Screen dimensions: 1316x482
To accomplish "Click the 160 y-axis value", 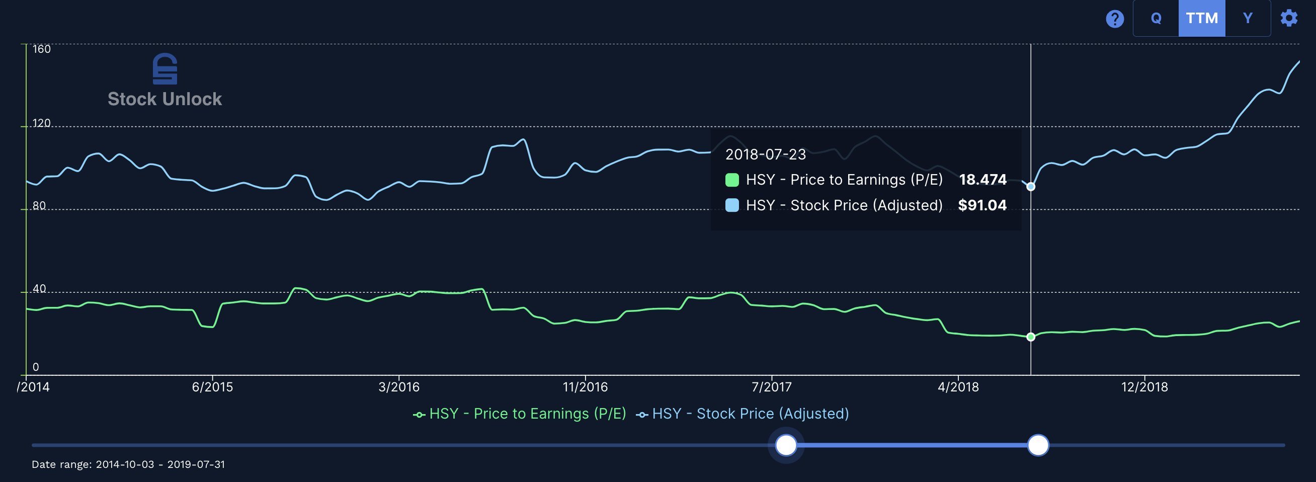I will coord(41,49).
